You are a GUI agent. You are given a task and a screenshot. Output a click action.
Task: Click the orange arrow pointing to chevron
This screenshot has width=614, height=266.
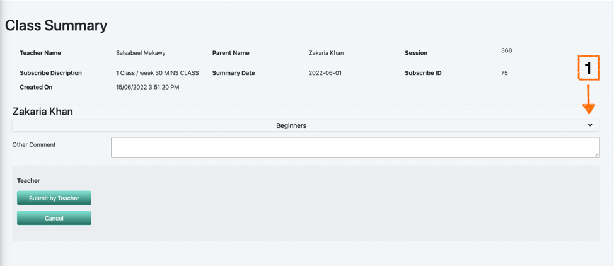pos(589,98)
